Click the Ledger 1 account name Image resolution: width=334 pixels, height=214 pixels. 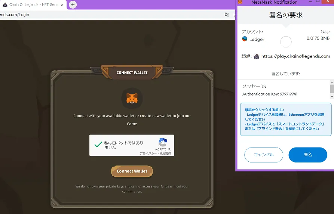pyautogui.click(x=258, y=39)
